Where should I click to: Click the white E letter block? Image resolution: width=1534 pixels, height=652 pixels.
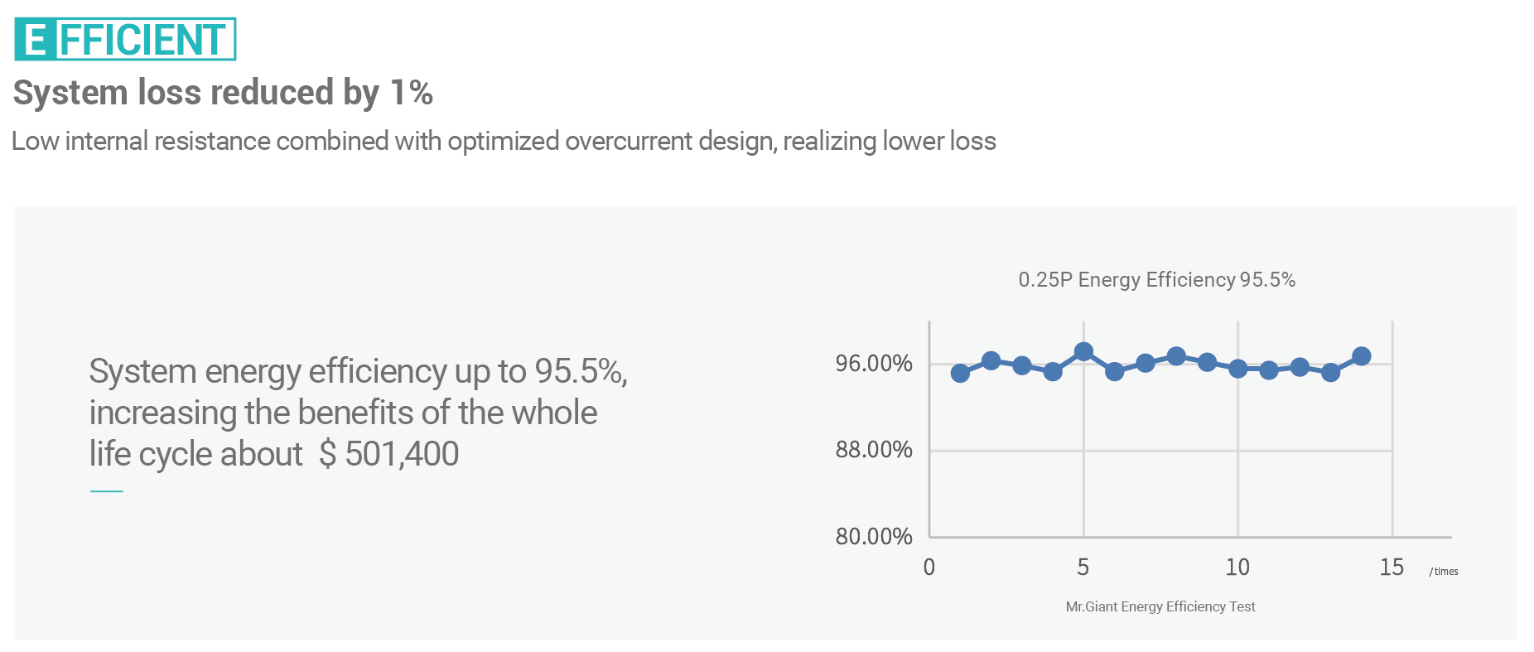(36, 39)
